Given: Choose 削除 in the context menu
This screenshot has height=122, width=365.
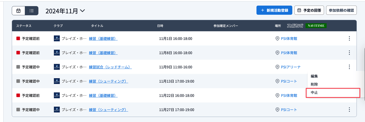Looking at the screenshot, I should 314,85.
